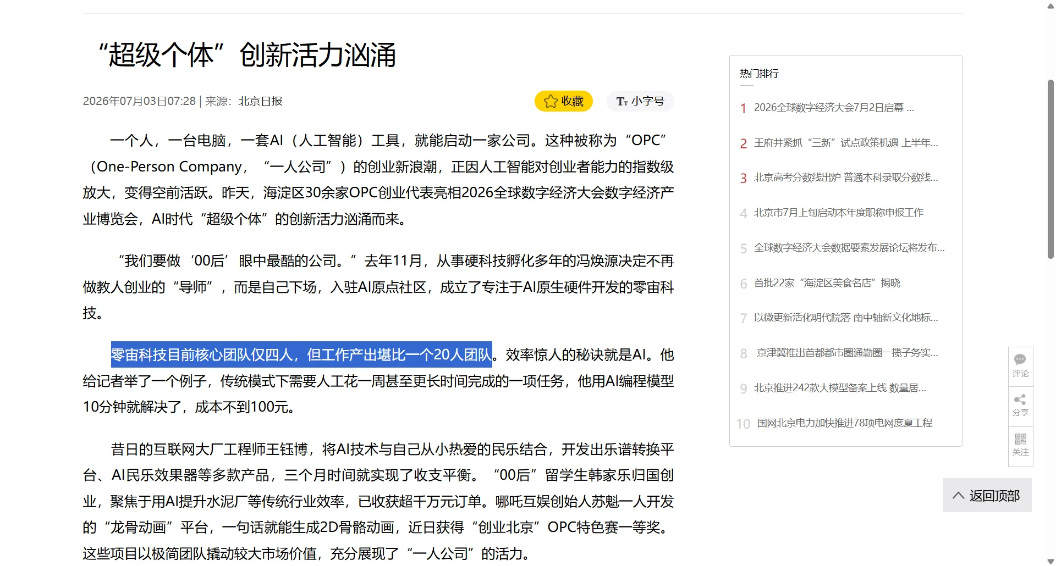The width and height of the screenshot is (1056, 566).
Task: Open hot article 首批22家“海淀区美食名店”揭晓
Action: [827, 283]
